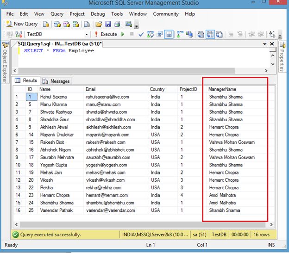
Task: Click the Execute button
Action: point(107,34)
